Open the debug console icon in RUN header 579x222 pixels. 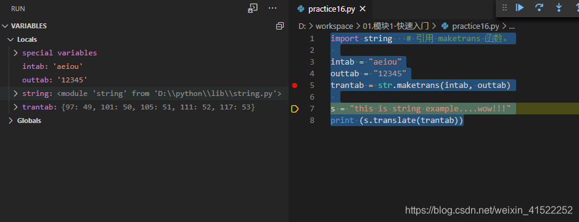(x=253, y=9)
